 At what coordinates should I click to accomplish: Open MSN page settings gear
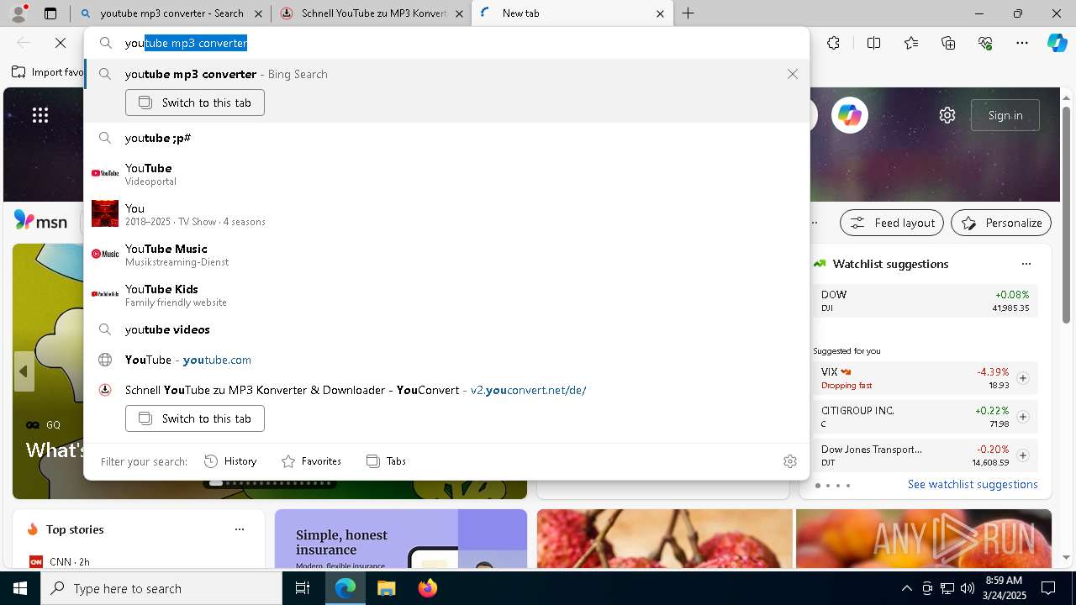(947, 115)
